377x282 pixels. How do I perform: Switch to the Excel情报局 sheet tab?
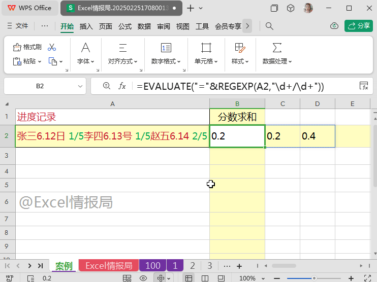tap(108, 266)
